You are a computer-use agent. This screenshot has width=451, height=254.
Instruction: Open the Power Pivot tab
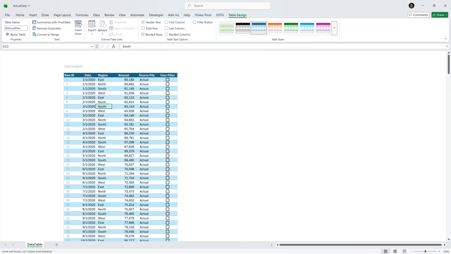coord(203,15)
